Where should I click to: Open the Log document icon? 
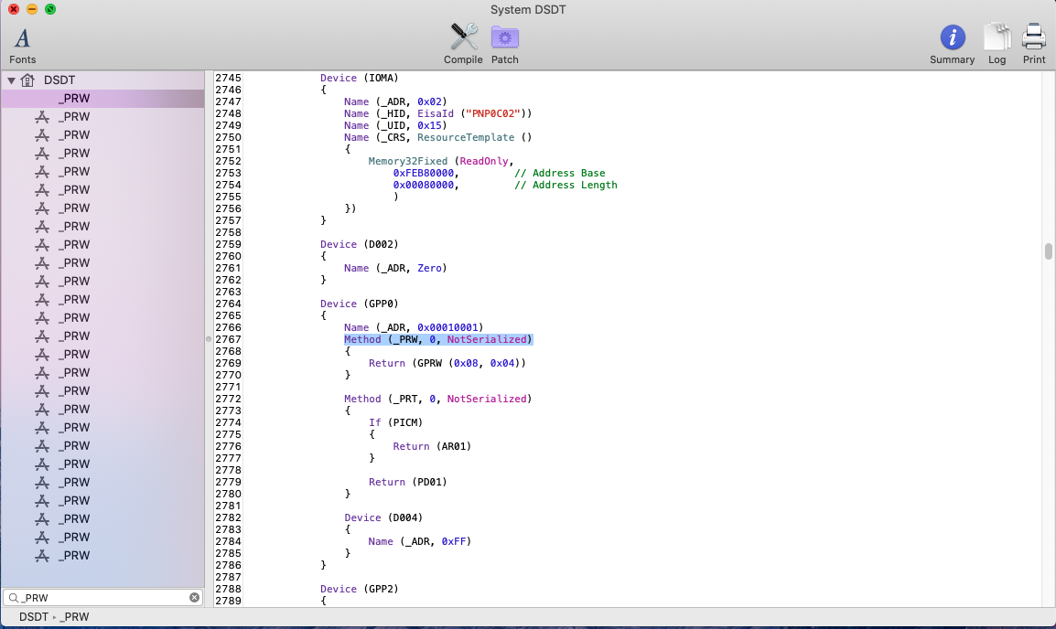click(x=997, y=37)
